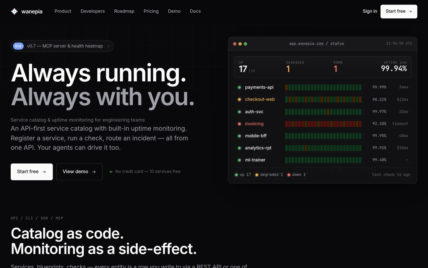Click the green window dot in status panel

point(245,44)
